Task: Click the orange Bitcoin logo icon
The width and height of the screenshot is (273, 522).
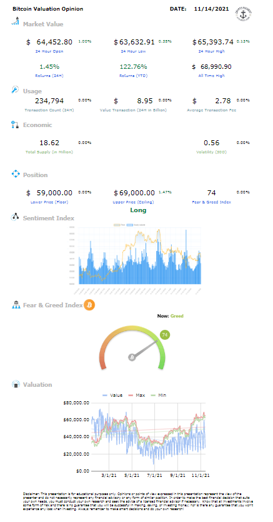Action: tap(89, 305)
